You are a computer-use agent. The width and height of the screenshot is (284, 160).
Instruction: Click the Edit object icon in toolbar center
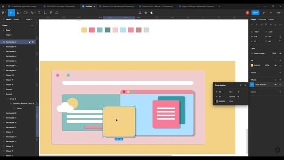click(140, 13)
